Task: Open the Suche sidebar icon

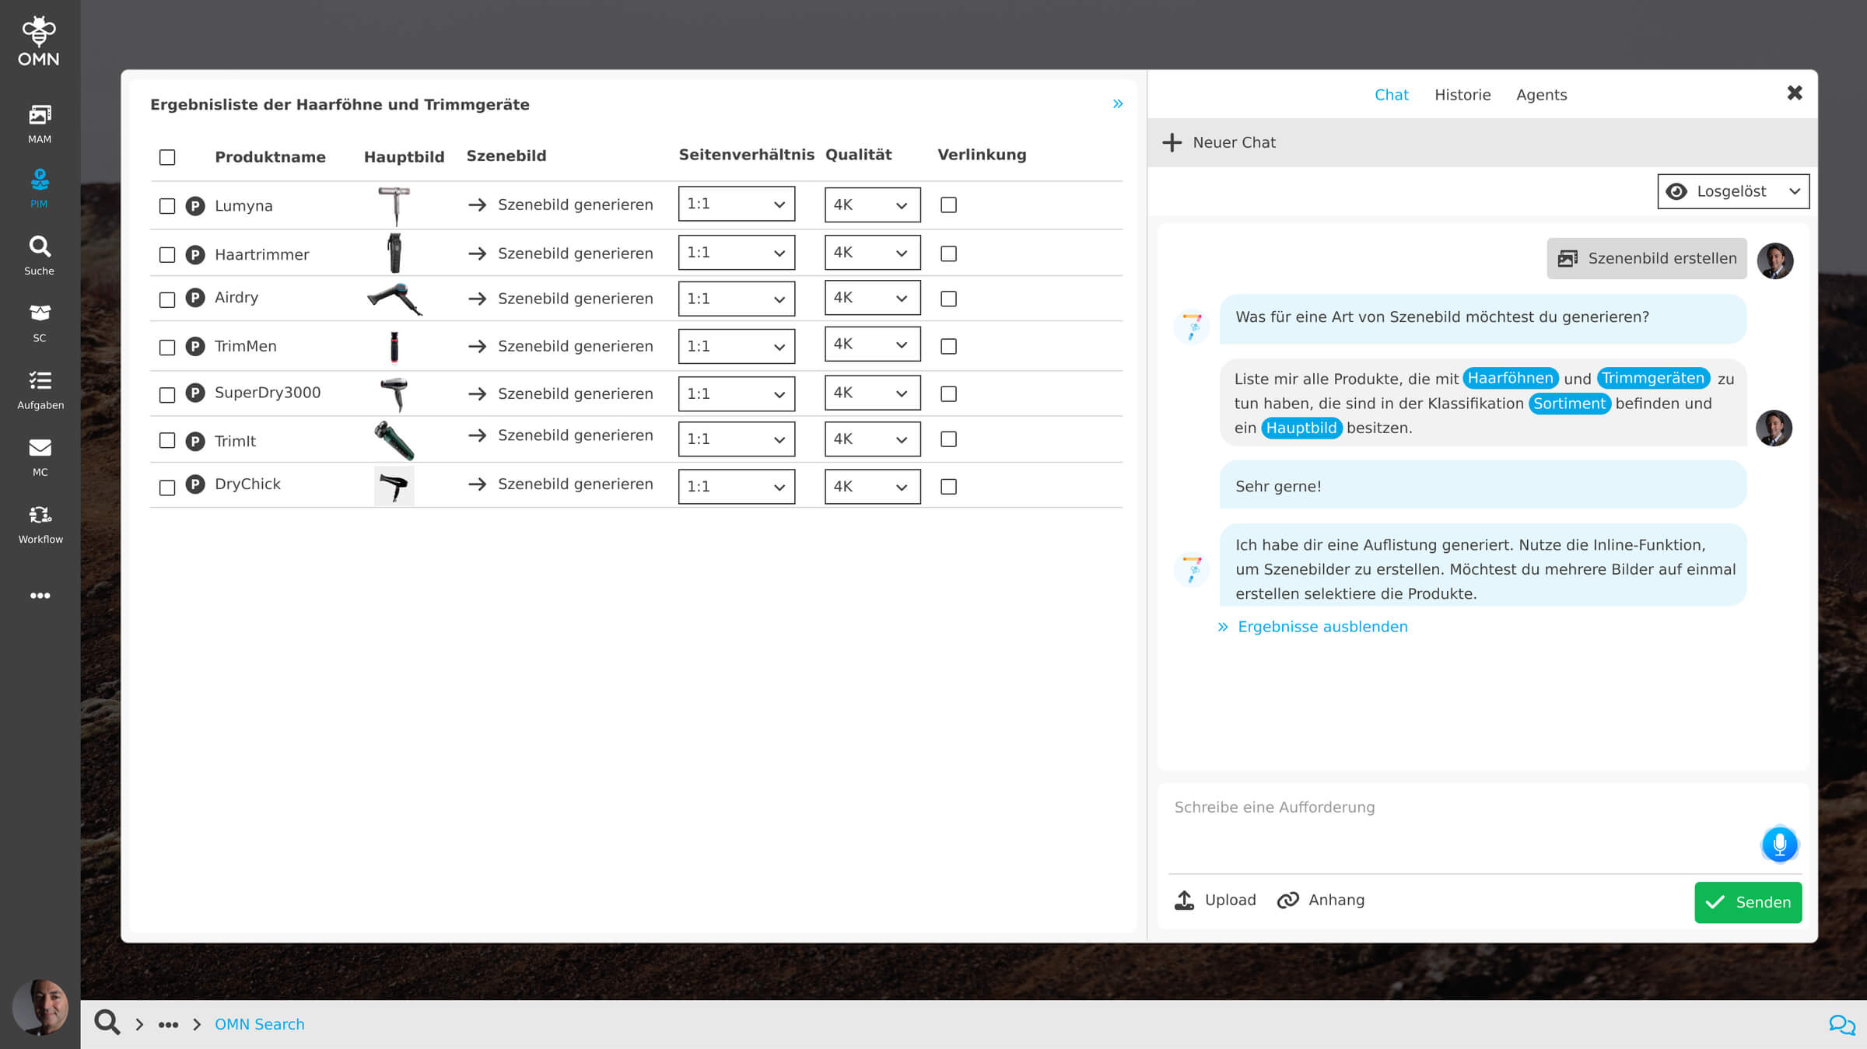Action: click(x=40, y=255)
